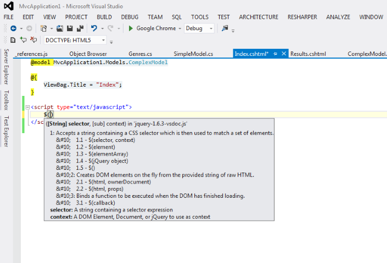The width and height of the screenshot is (387, 263).
Task: Open the PROJECT menu
Action: 76,17
